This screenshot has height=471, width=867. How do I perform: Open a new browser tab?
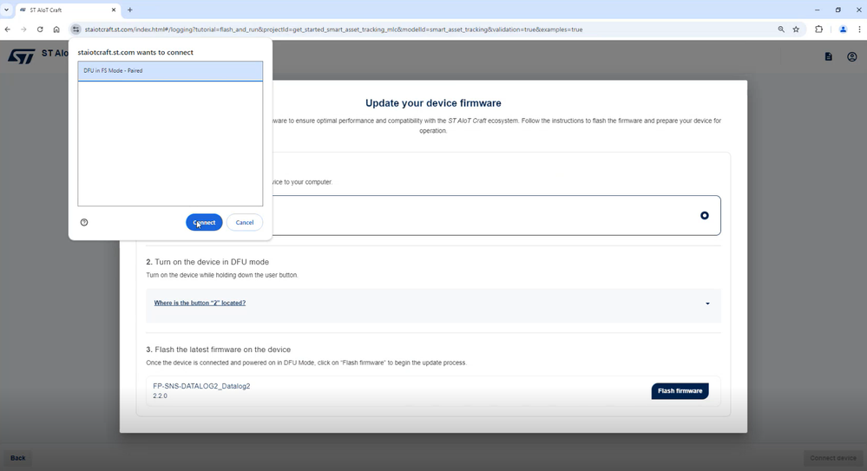[130, 10]
